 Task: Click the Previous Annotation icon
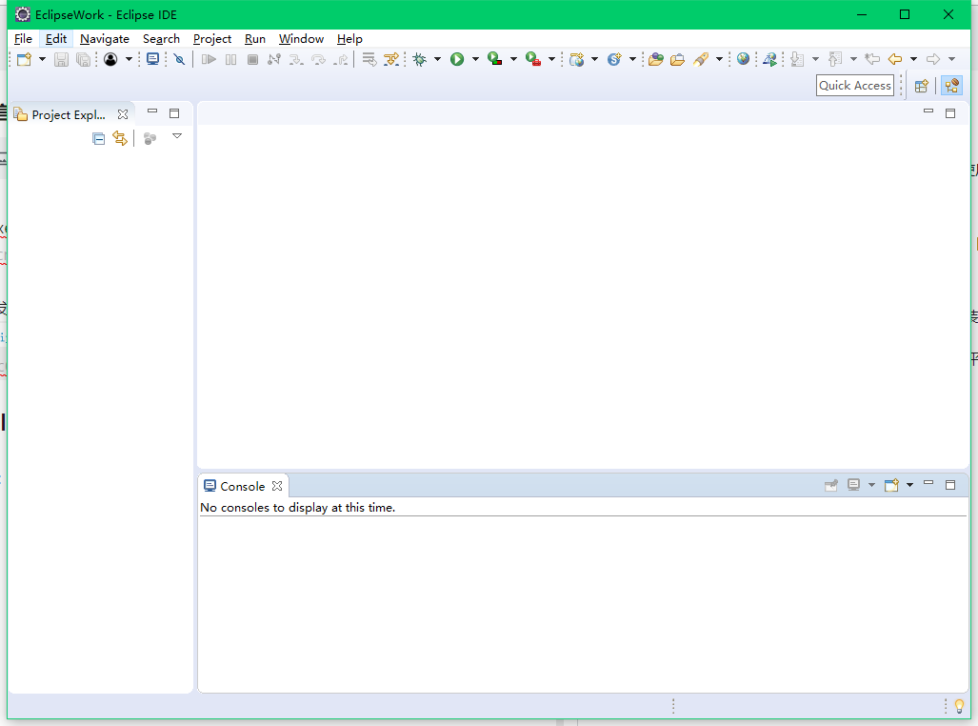coord(835,59)
